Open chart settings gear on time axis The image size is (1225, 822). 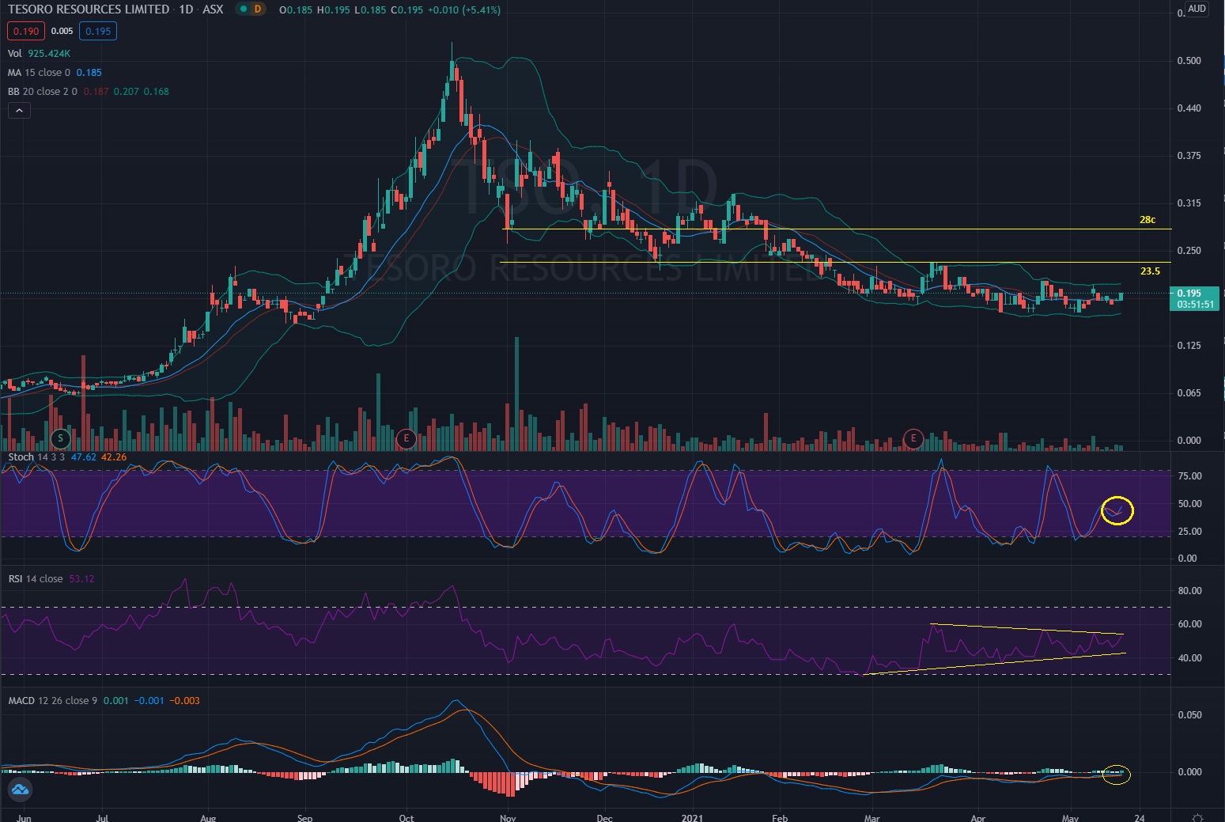click(x=1197, y=817)
